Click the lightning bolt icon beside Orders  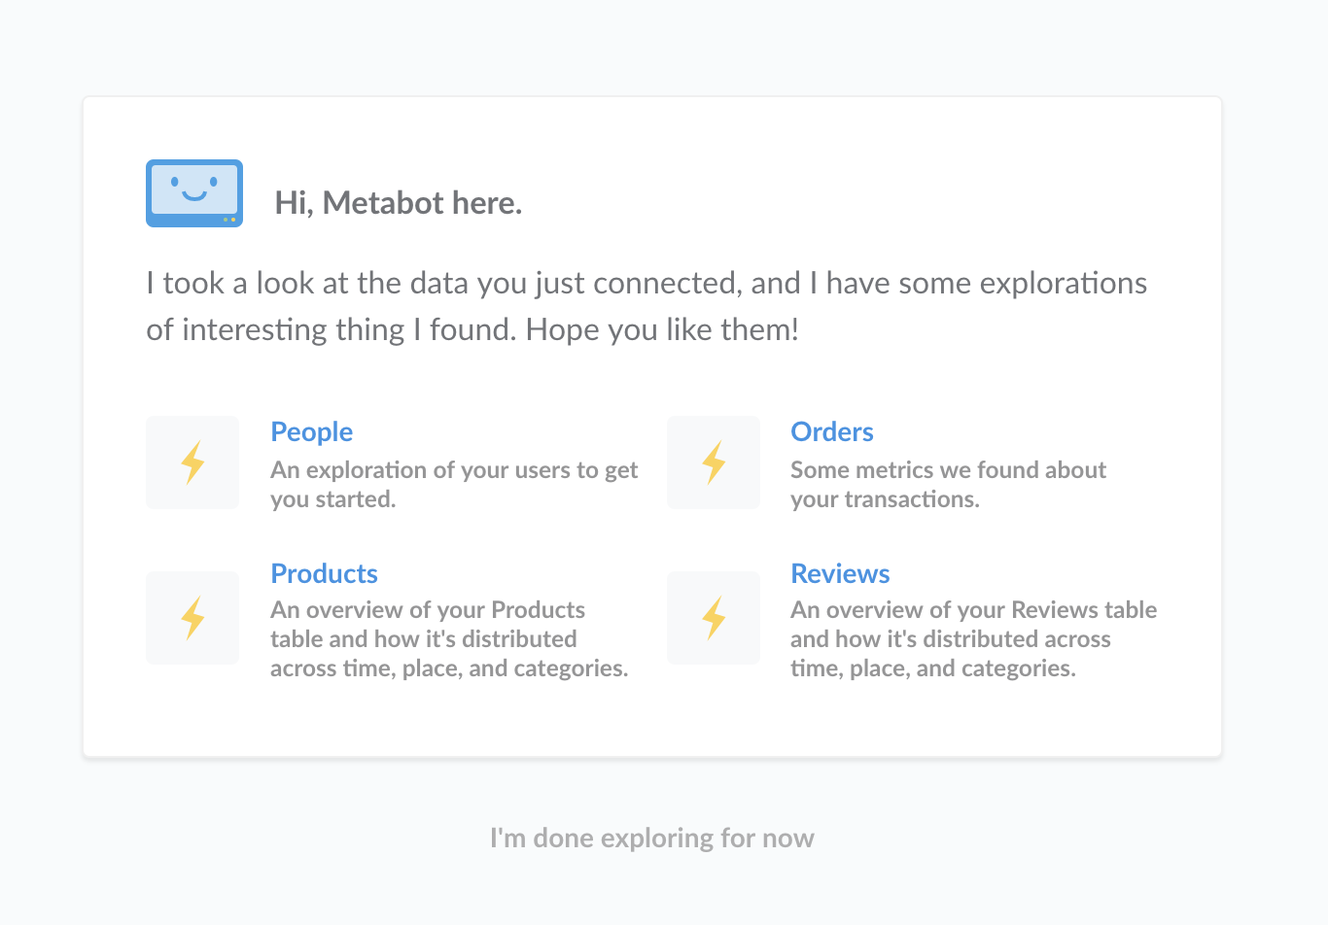pyautogui.click(x=714, y=462)
